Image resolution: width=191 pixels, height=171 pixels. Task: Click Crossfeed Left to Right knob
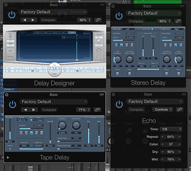pyautogui.click(x=129, y=59)
